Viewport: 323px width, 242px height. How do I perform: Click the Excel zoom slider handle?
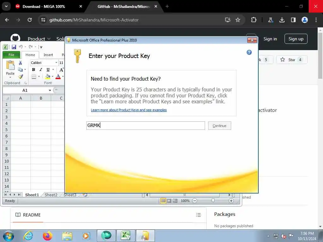click(213, 201)
